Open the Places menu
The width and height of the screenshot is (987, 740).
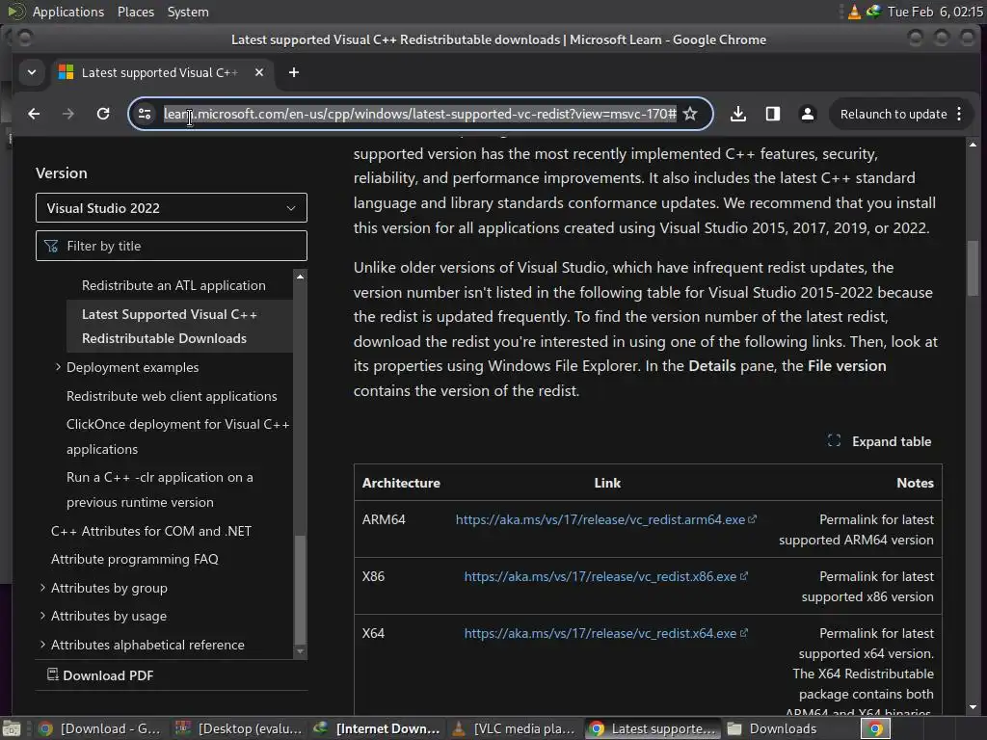coord(136,12)
